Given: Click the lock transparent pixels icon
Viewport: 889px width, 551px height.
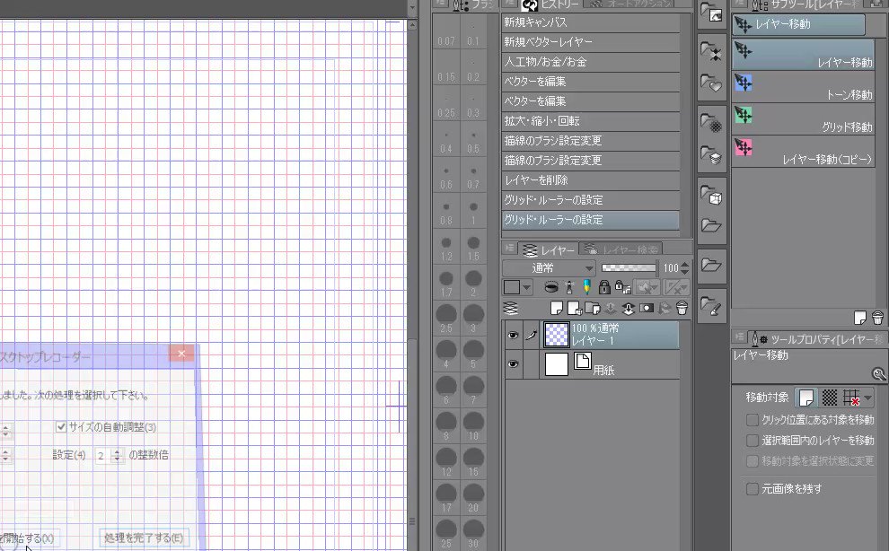Looking at the screenshot, I should [622, 287].
